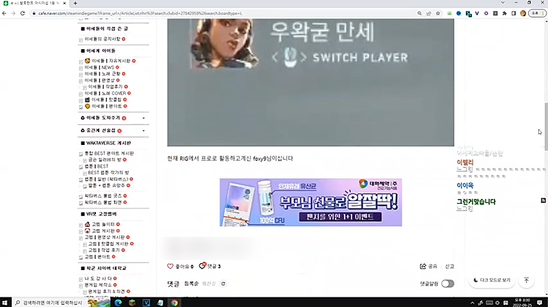
Task: Expand the 이세돌 도와주기 section arrow
Action: [144, 118]
